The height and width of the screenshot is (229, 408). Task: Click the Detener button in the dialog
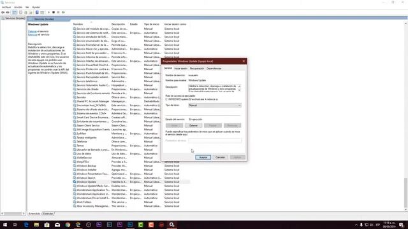click(193, 125)
